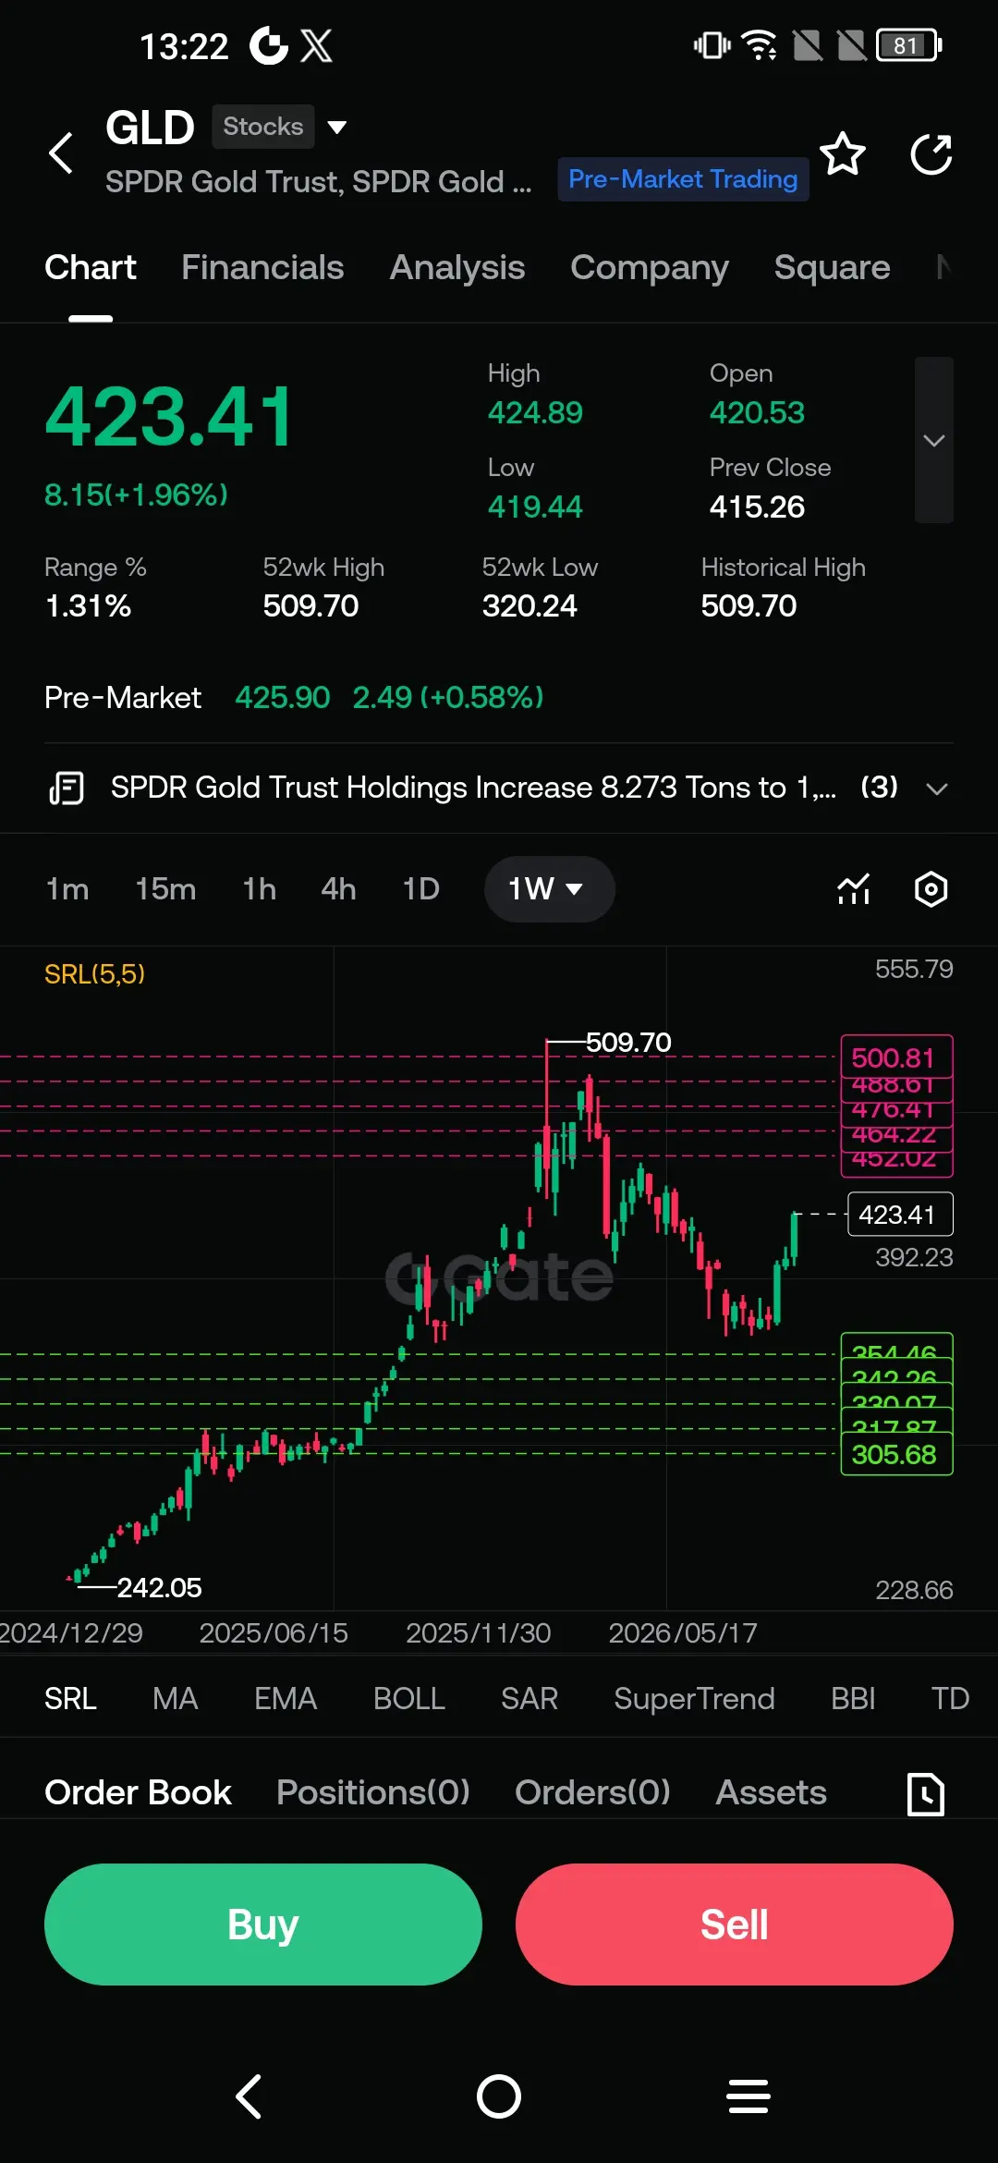Image resolution: width=998 pixels, height=2163 pixels.
Task: Open the Order Book tab
Action: tap(138, 1792)
